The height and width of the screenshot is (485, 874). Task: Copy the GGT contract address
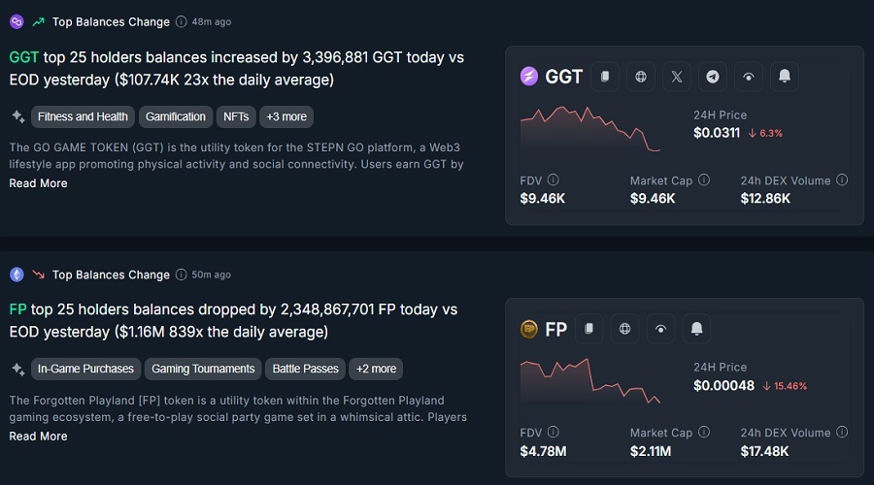point(606,77)
